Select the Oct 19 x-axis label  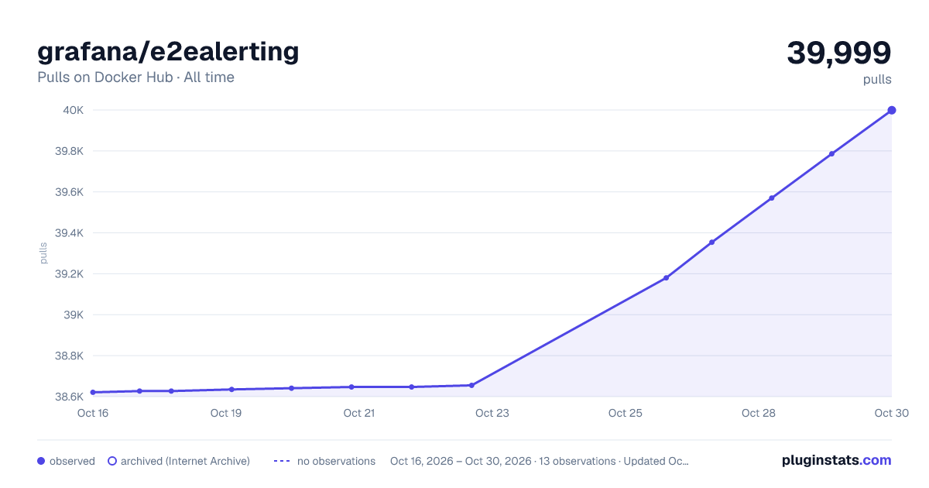click(x=226, y=413)
